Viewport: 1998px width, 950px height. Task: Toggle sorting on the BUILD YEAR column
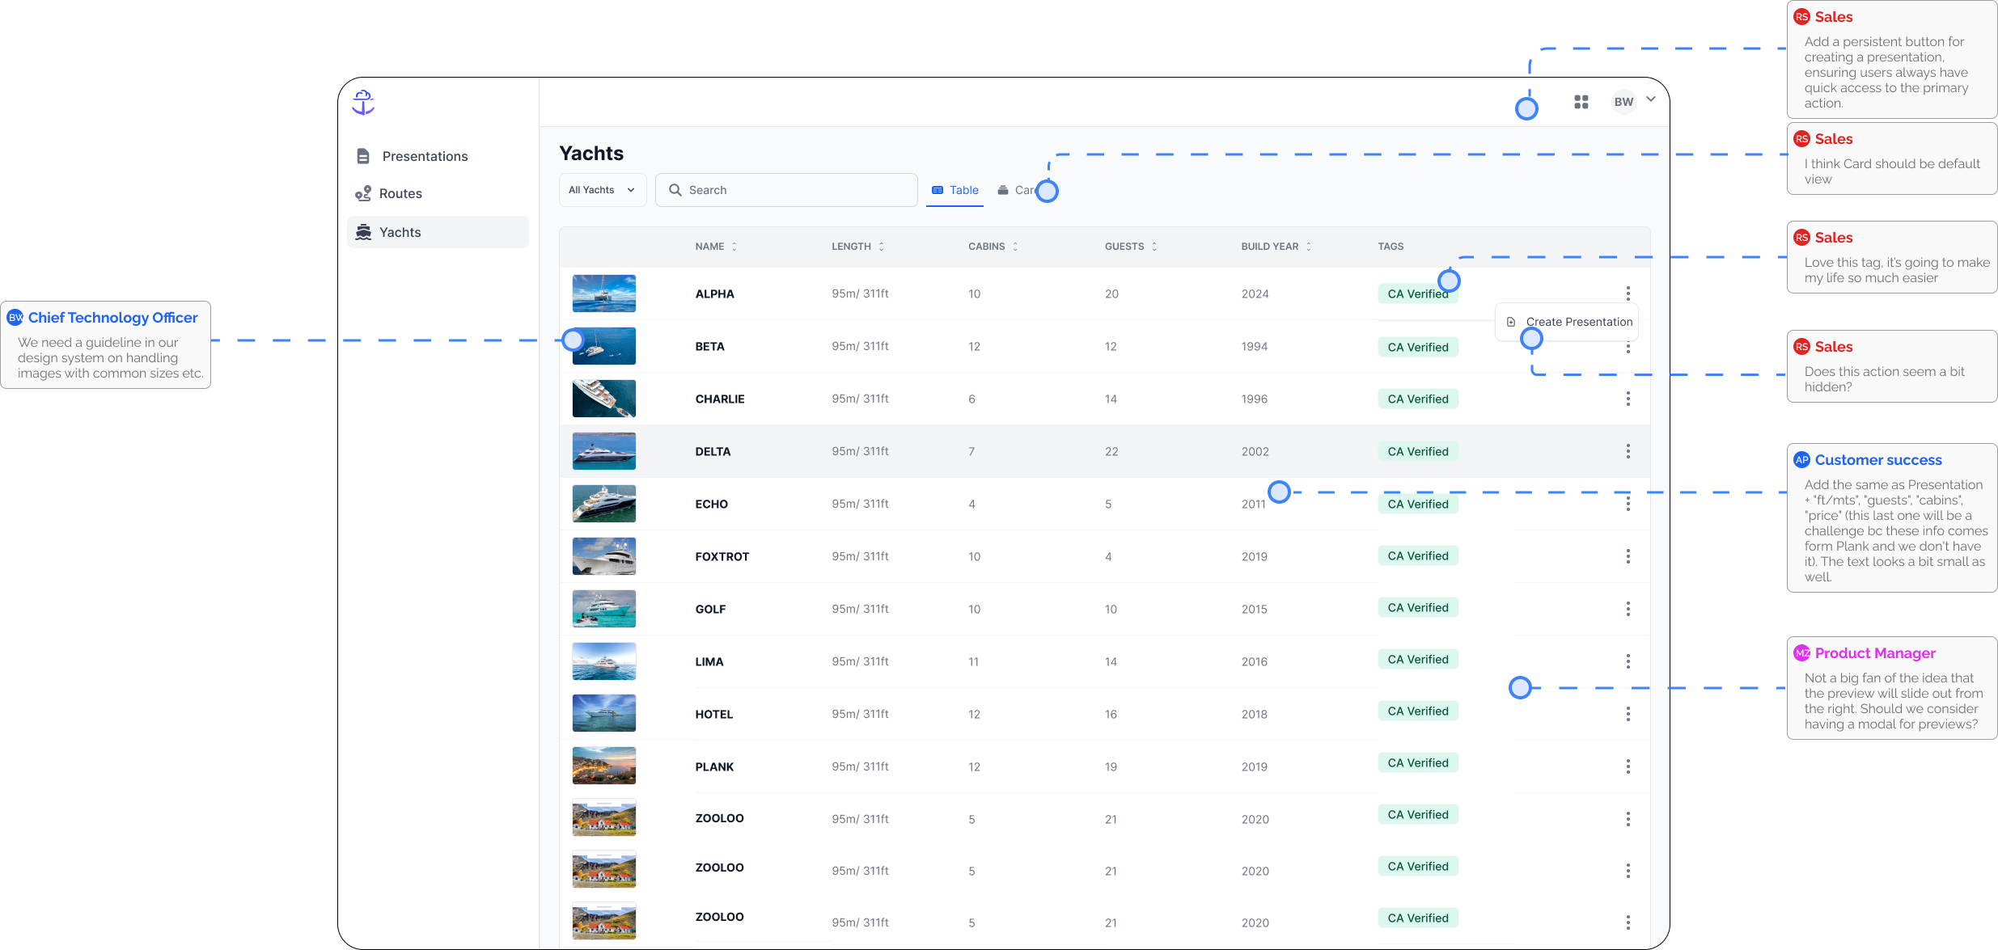pos(1310,246)
